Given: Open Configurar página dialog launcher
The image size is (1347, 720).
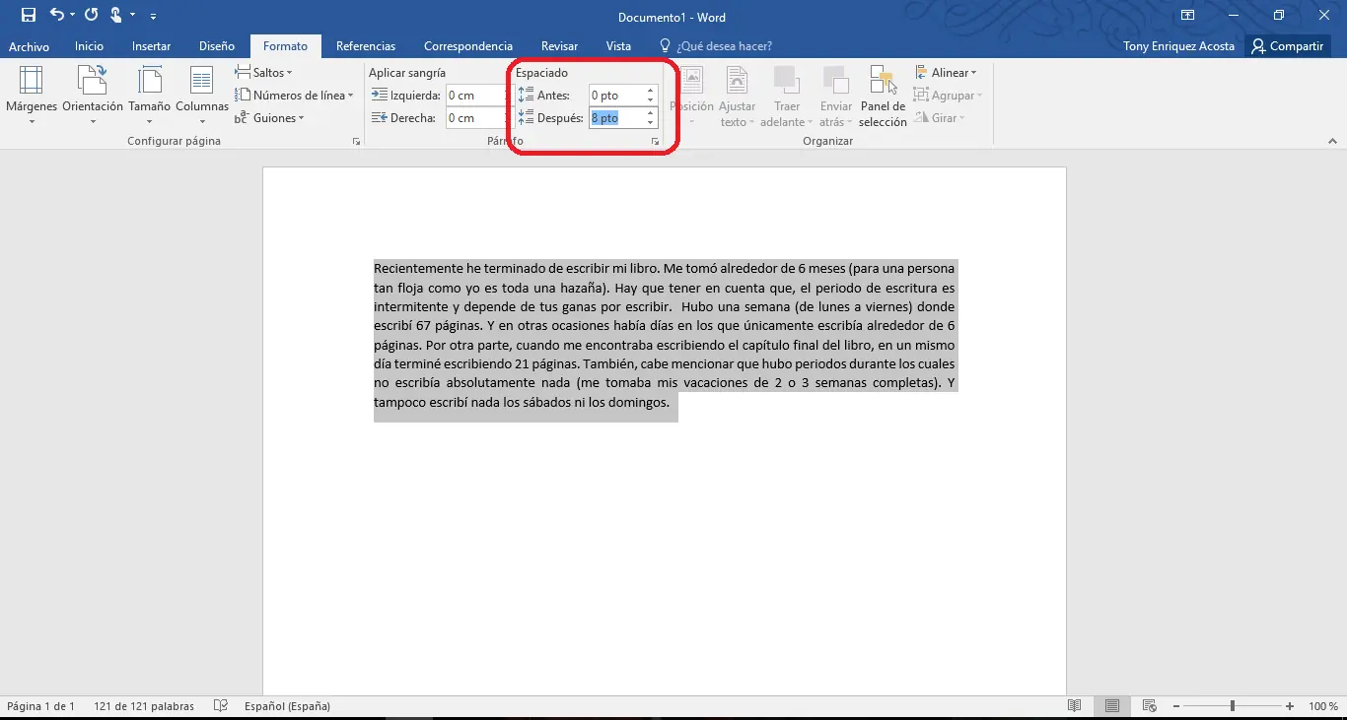Looking at the screenshot, I should [356, 142].
